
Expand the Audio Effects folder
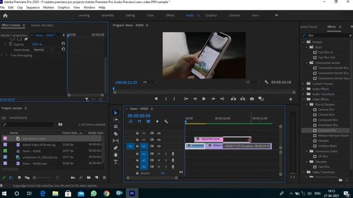coord(303,89)
